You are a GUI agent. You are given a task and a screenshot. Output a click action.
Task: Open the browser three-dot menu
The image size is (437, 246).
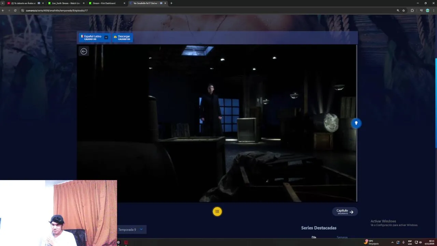click(434, 11)
